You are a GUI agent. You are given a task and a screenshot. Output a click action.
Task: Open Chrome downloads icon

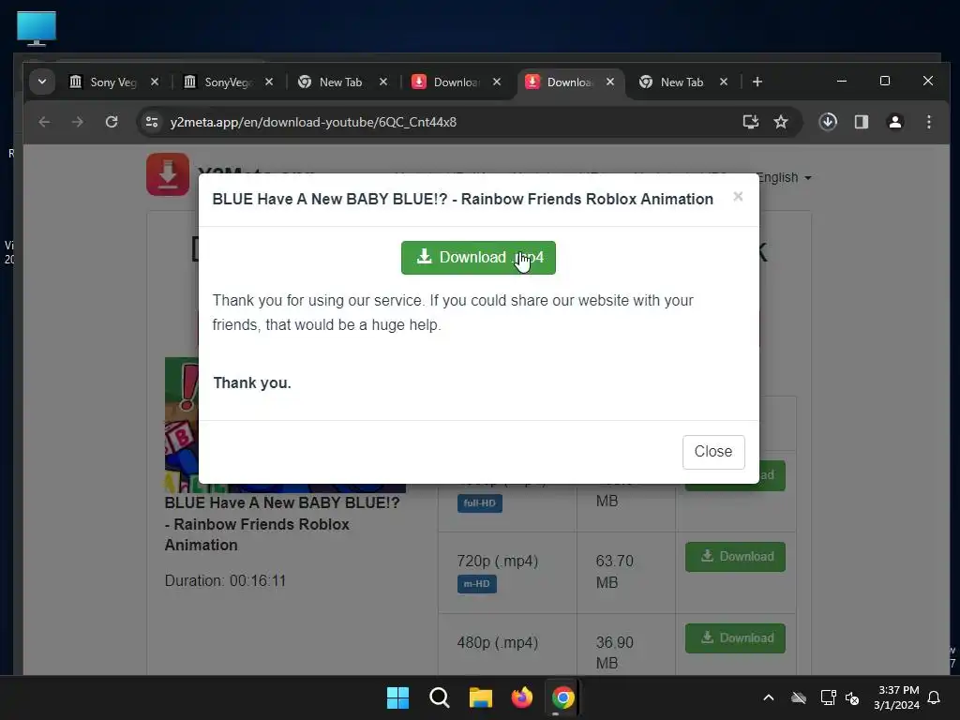[828, 122]
